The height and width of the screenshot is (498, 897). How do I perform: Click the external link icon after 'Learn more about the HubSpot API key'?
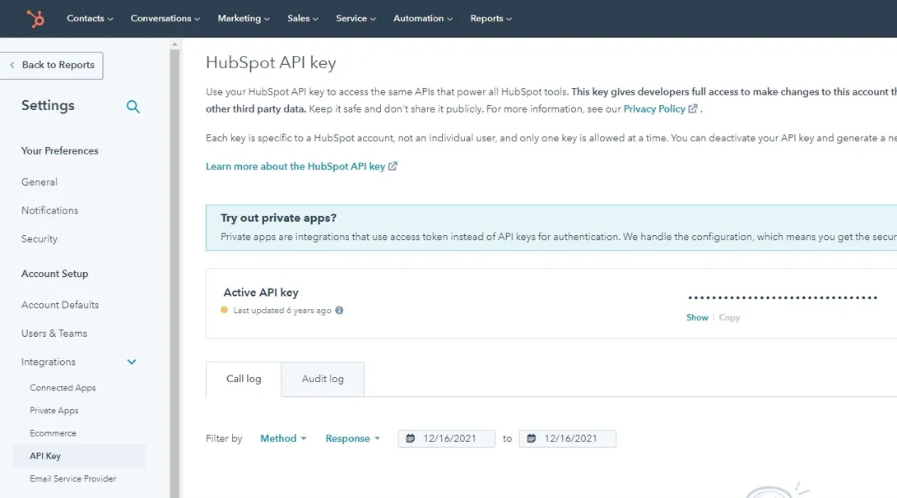coord(393,165)
